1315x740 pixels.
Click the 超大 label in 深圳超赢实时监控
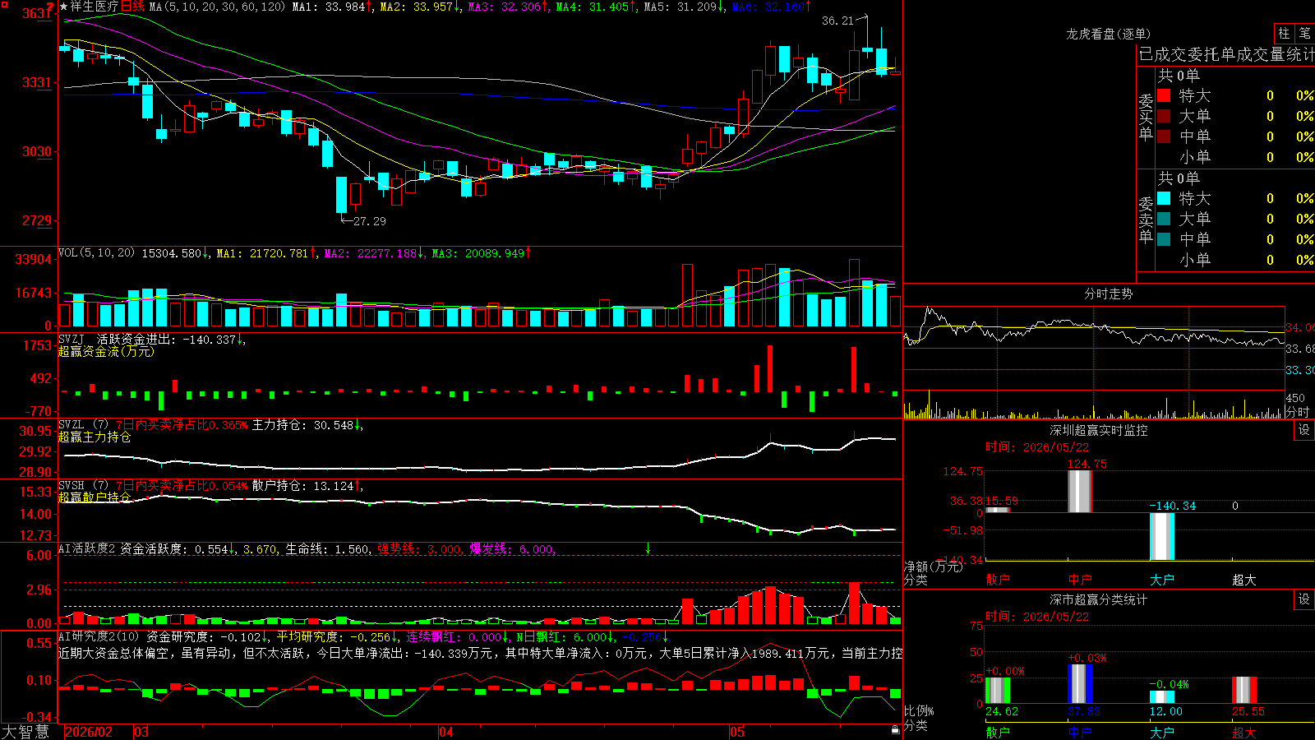pos(1243,580)
